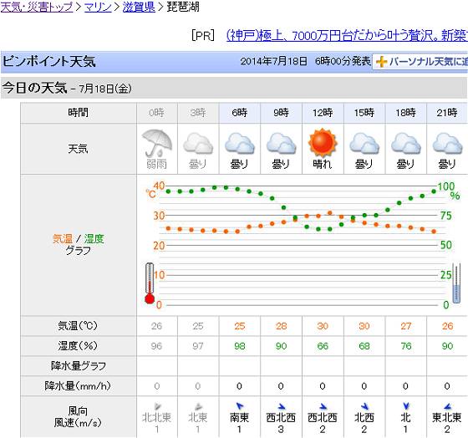Click the wind arrow above 南東
Image resolution: width=468 pixels, height=438 pixels.
tap(240, 405)
